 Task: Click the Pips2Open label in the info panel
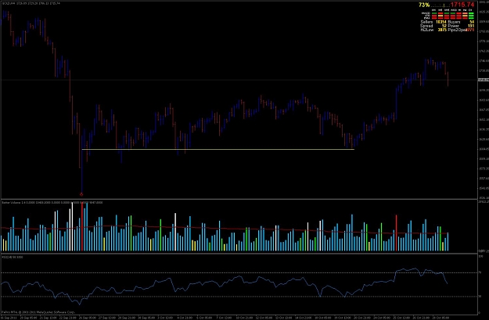click(x=457, y=30)
